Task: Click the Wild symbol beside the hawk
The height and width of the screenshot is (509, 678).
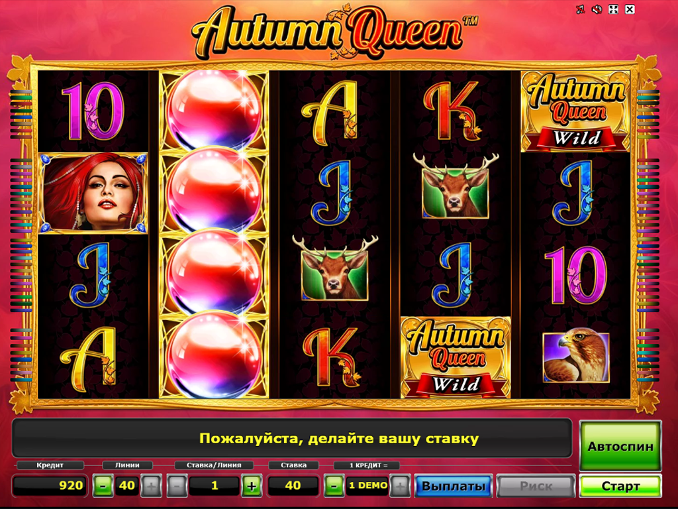Action: pos(456,357)
